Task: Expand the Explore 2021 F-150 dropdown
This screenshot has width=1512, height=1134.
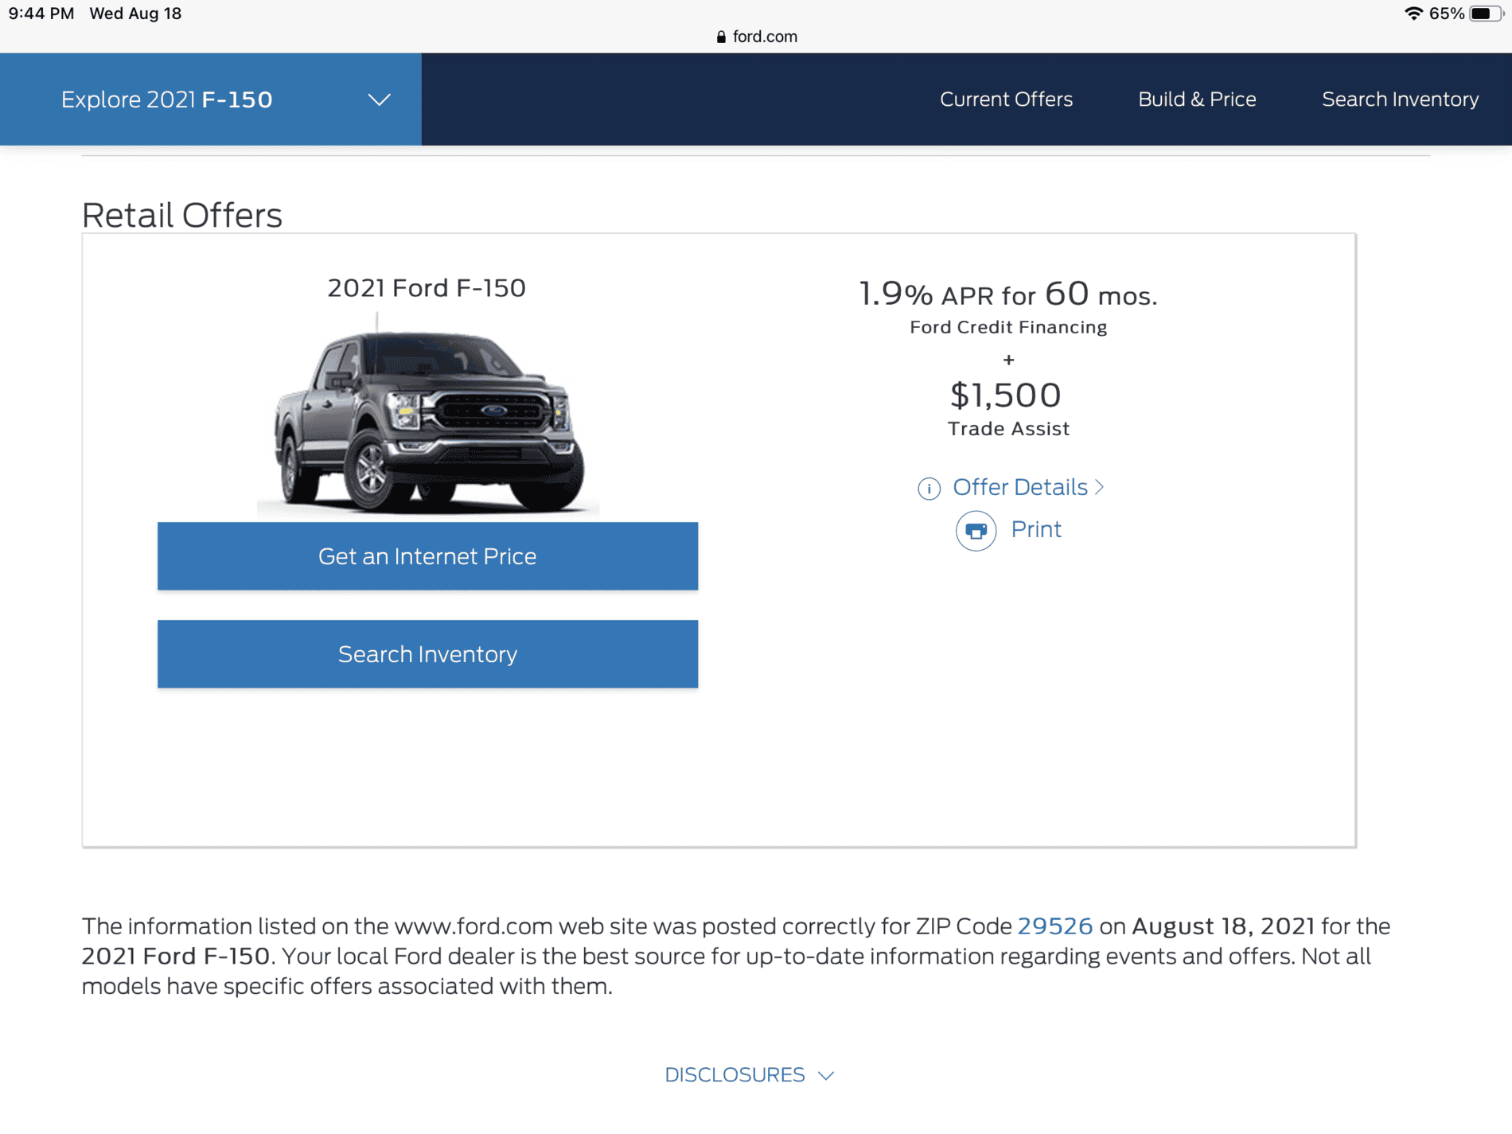Action: [211, 99]
